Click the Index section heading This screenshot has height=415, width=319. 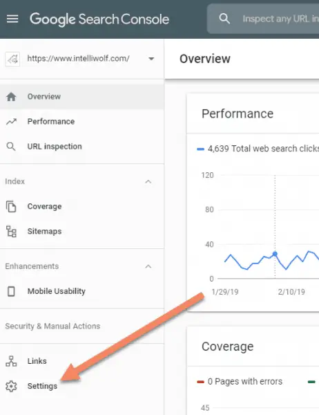click(x=14, y=181)
